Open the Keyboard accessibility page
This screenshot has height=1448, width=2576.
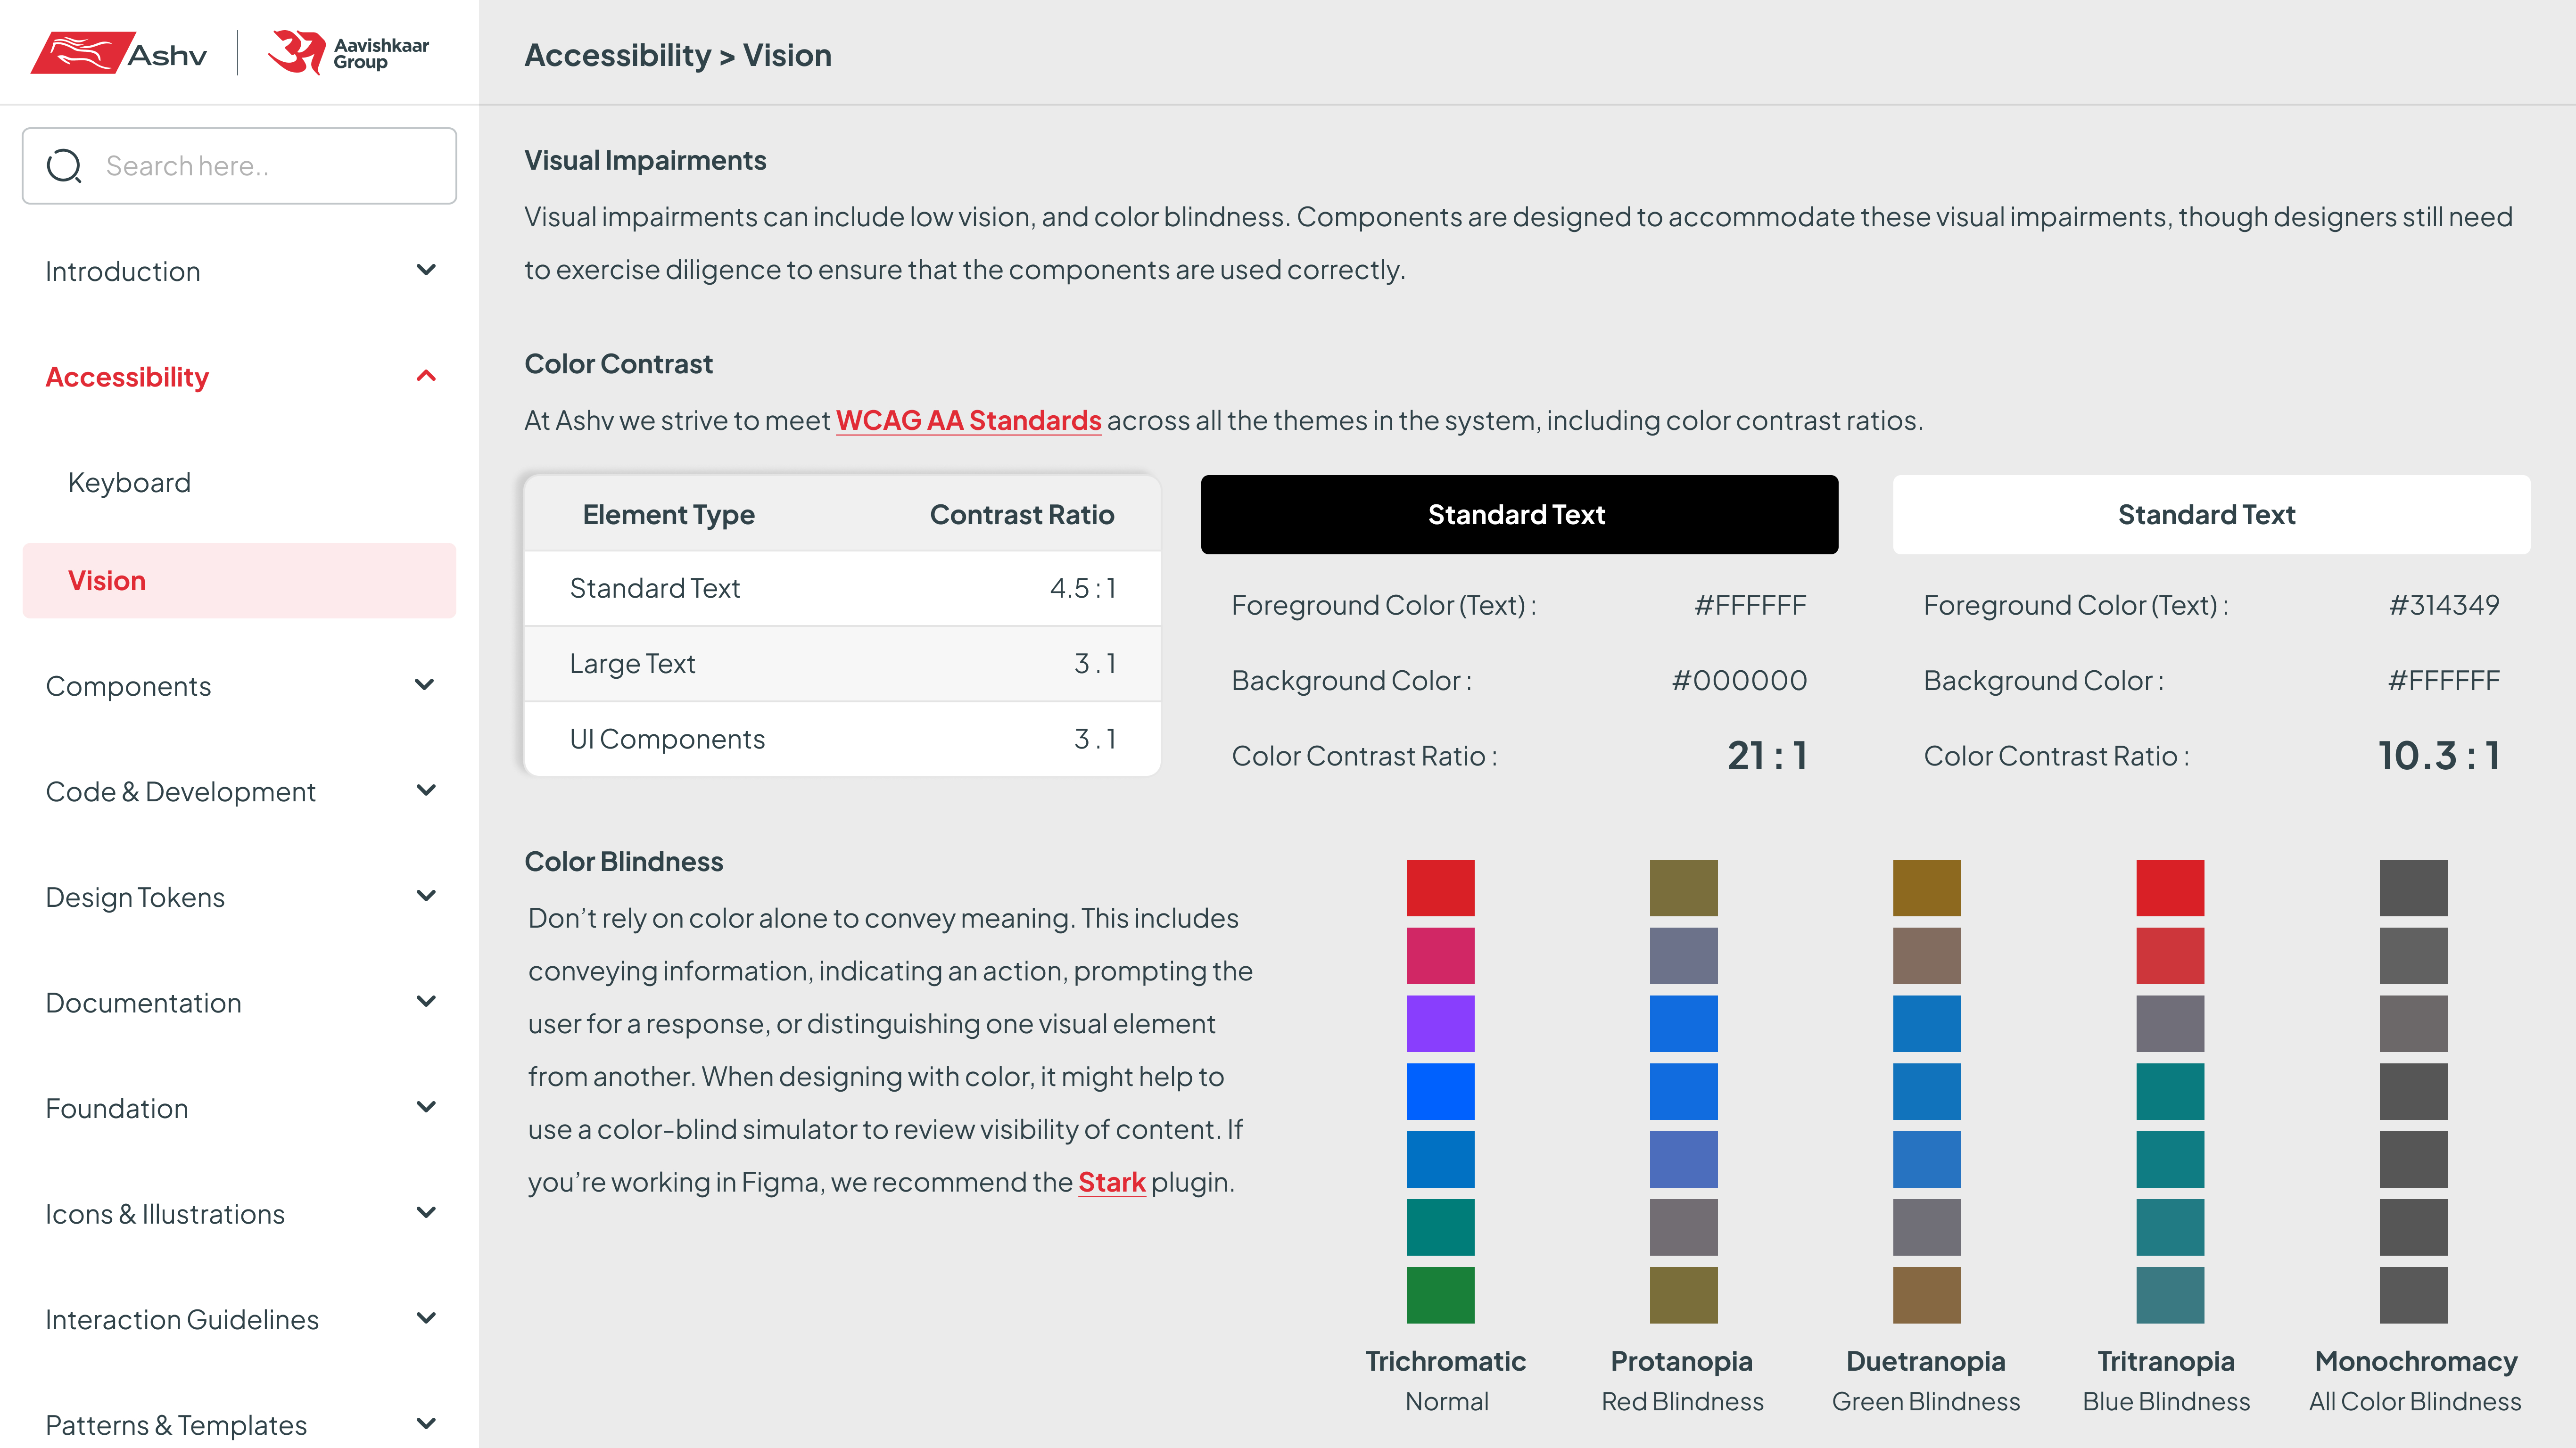[x=129, y=482]
